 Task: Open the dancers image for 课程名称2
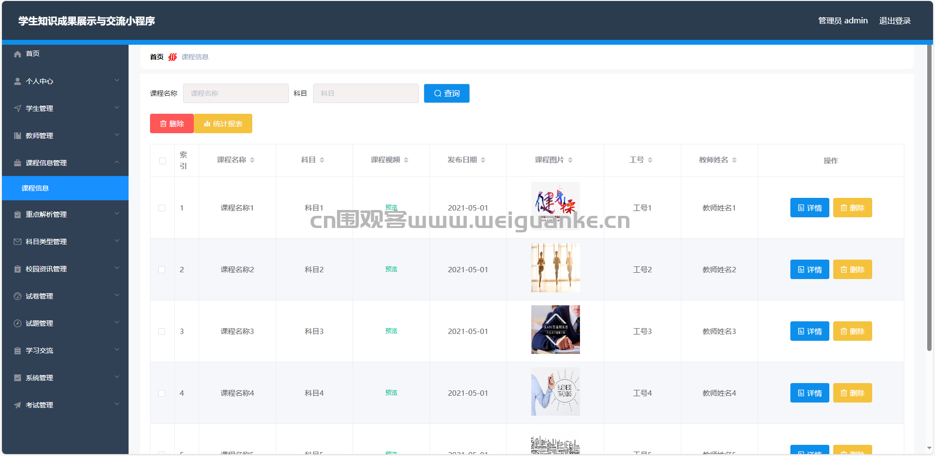556,268
